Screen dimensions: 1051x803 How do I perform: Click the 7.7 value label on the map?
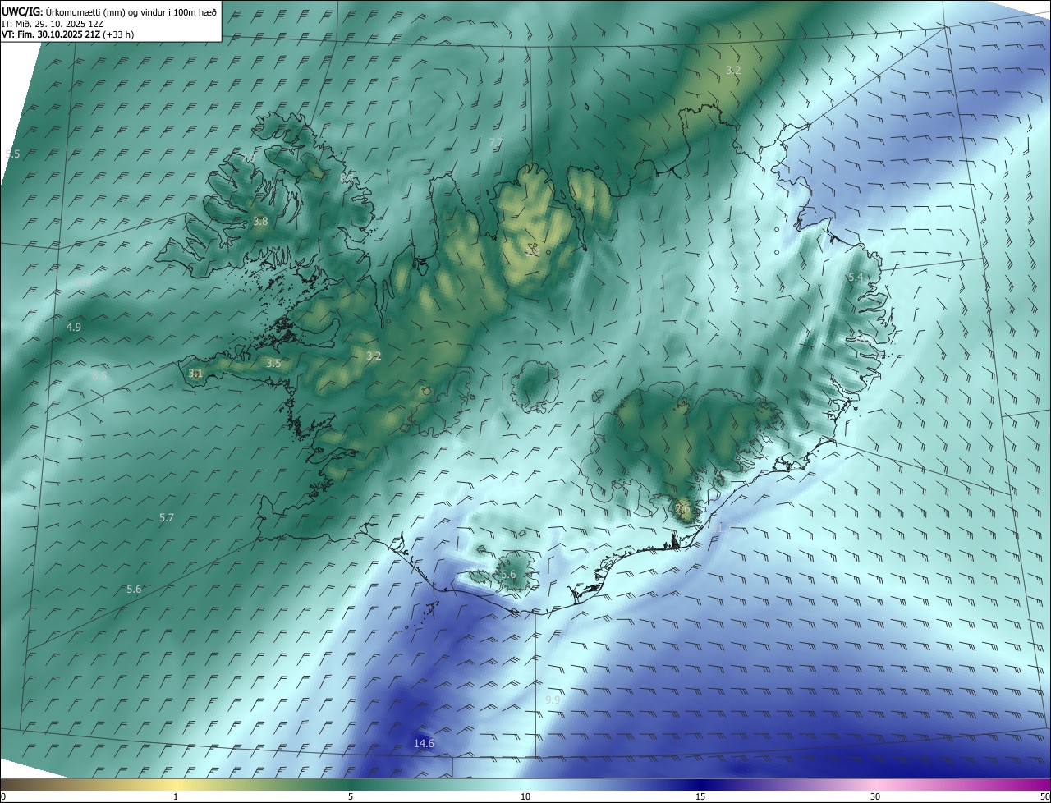click(496, 142)
